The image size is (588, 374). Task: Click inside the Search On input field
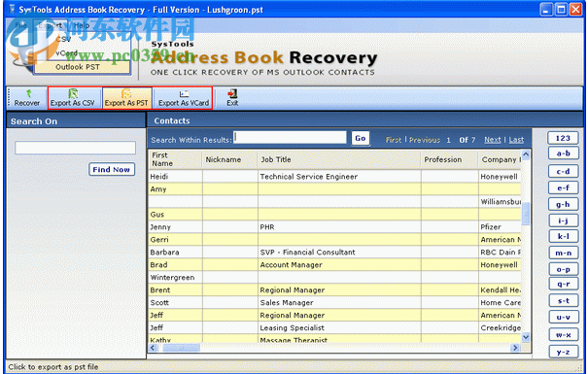click(75, 148)
